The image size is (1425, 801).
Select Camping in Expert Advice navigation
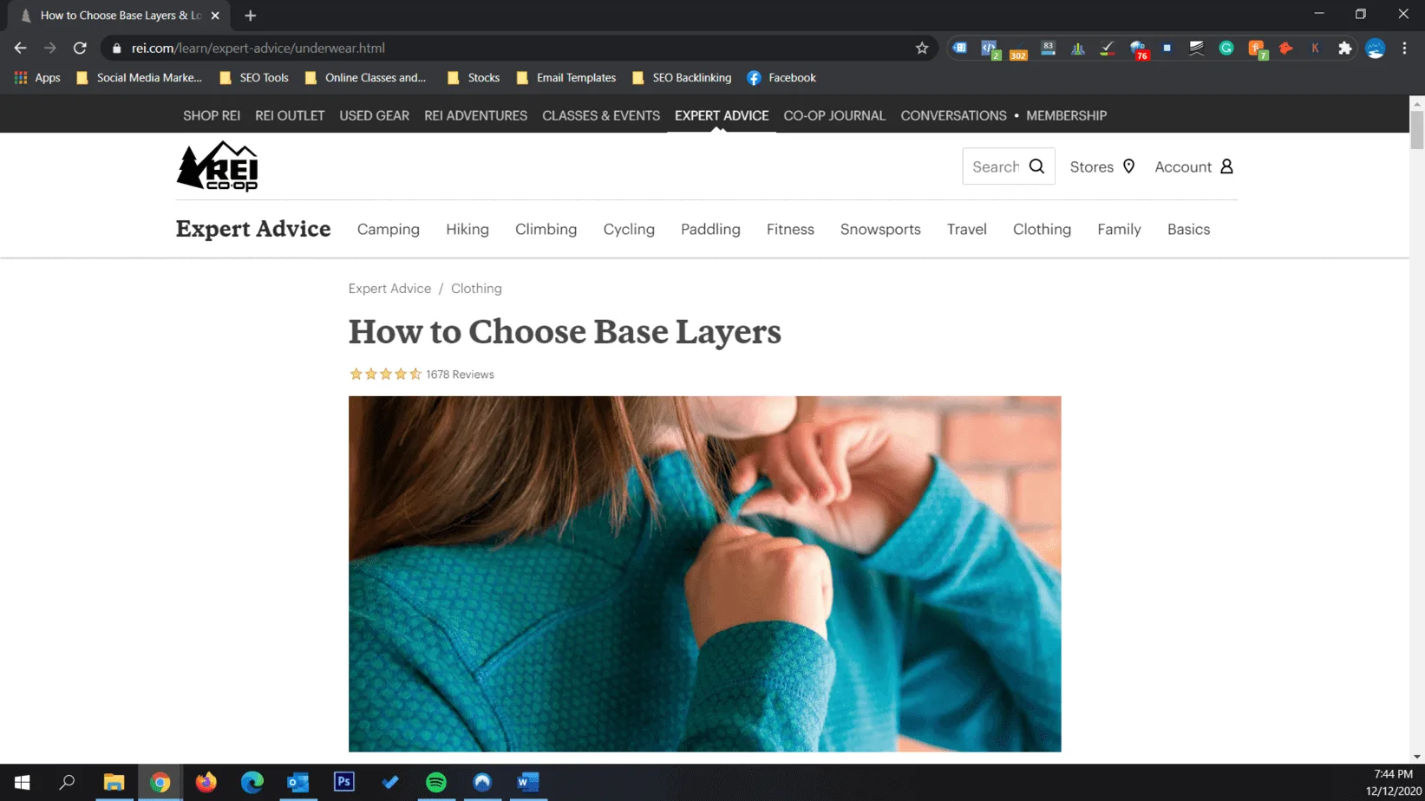(x=388, y=230)
